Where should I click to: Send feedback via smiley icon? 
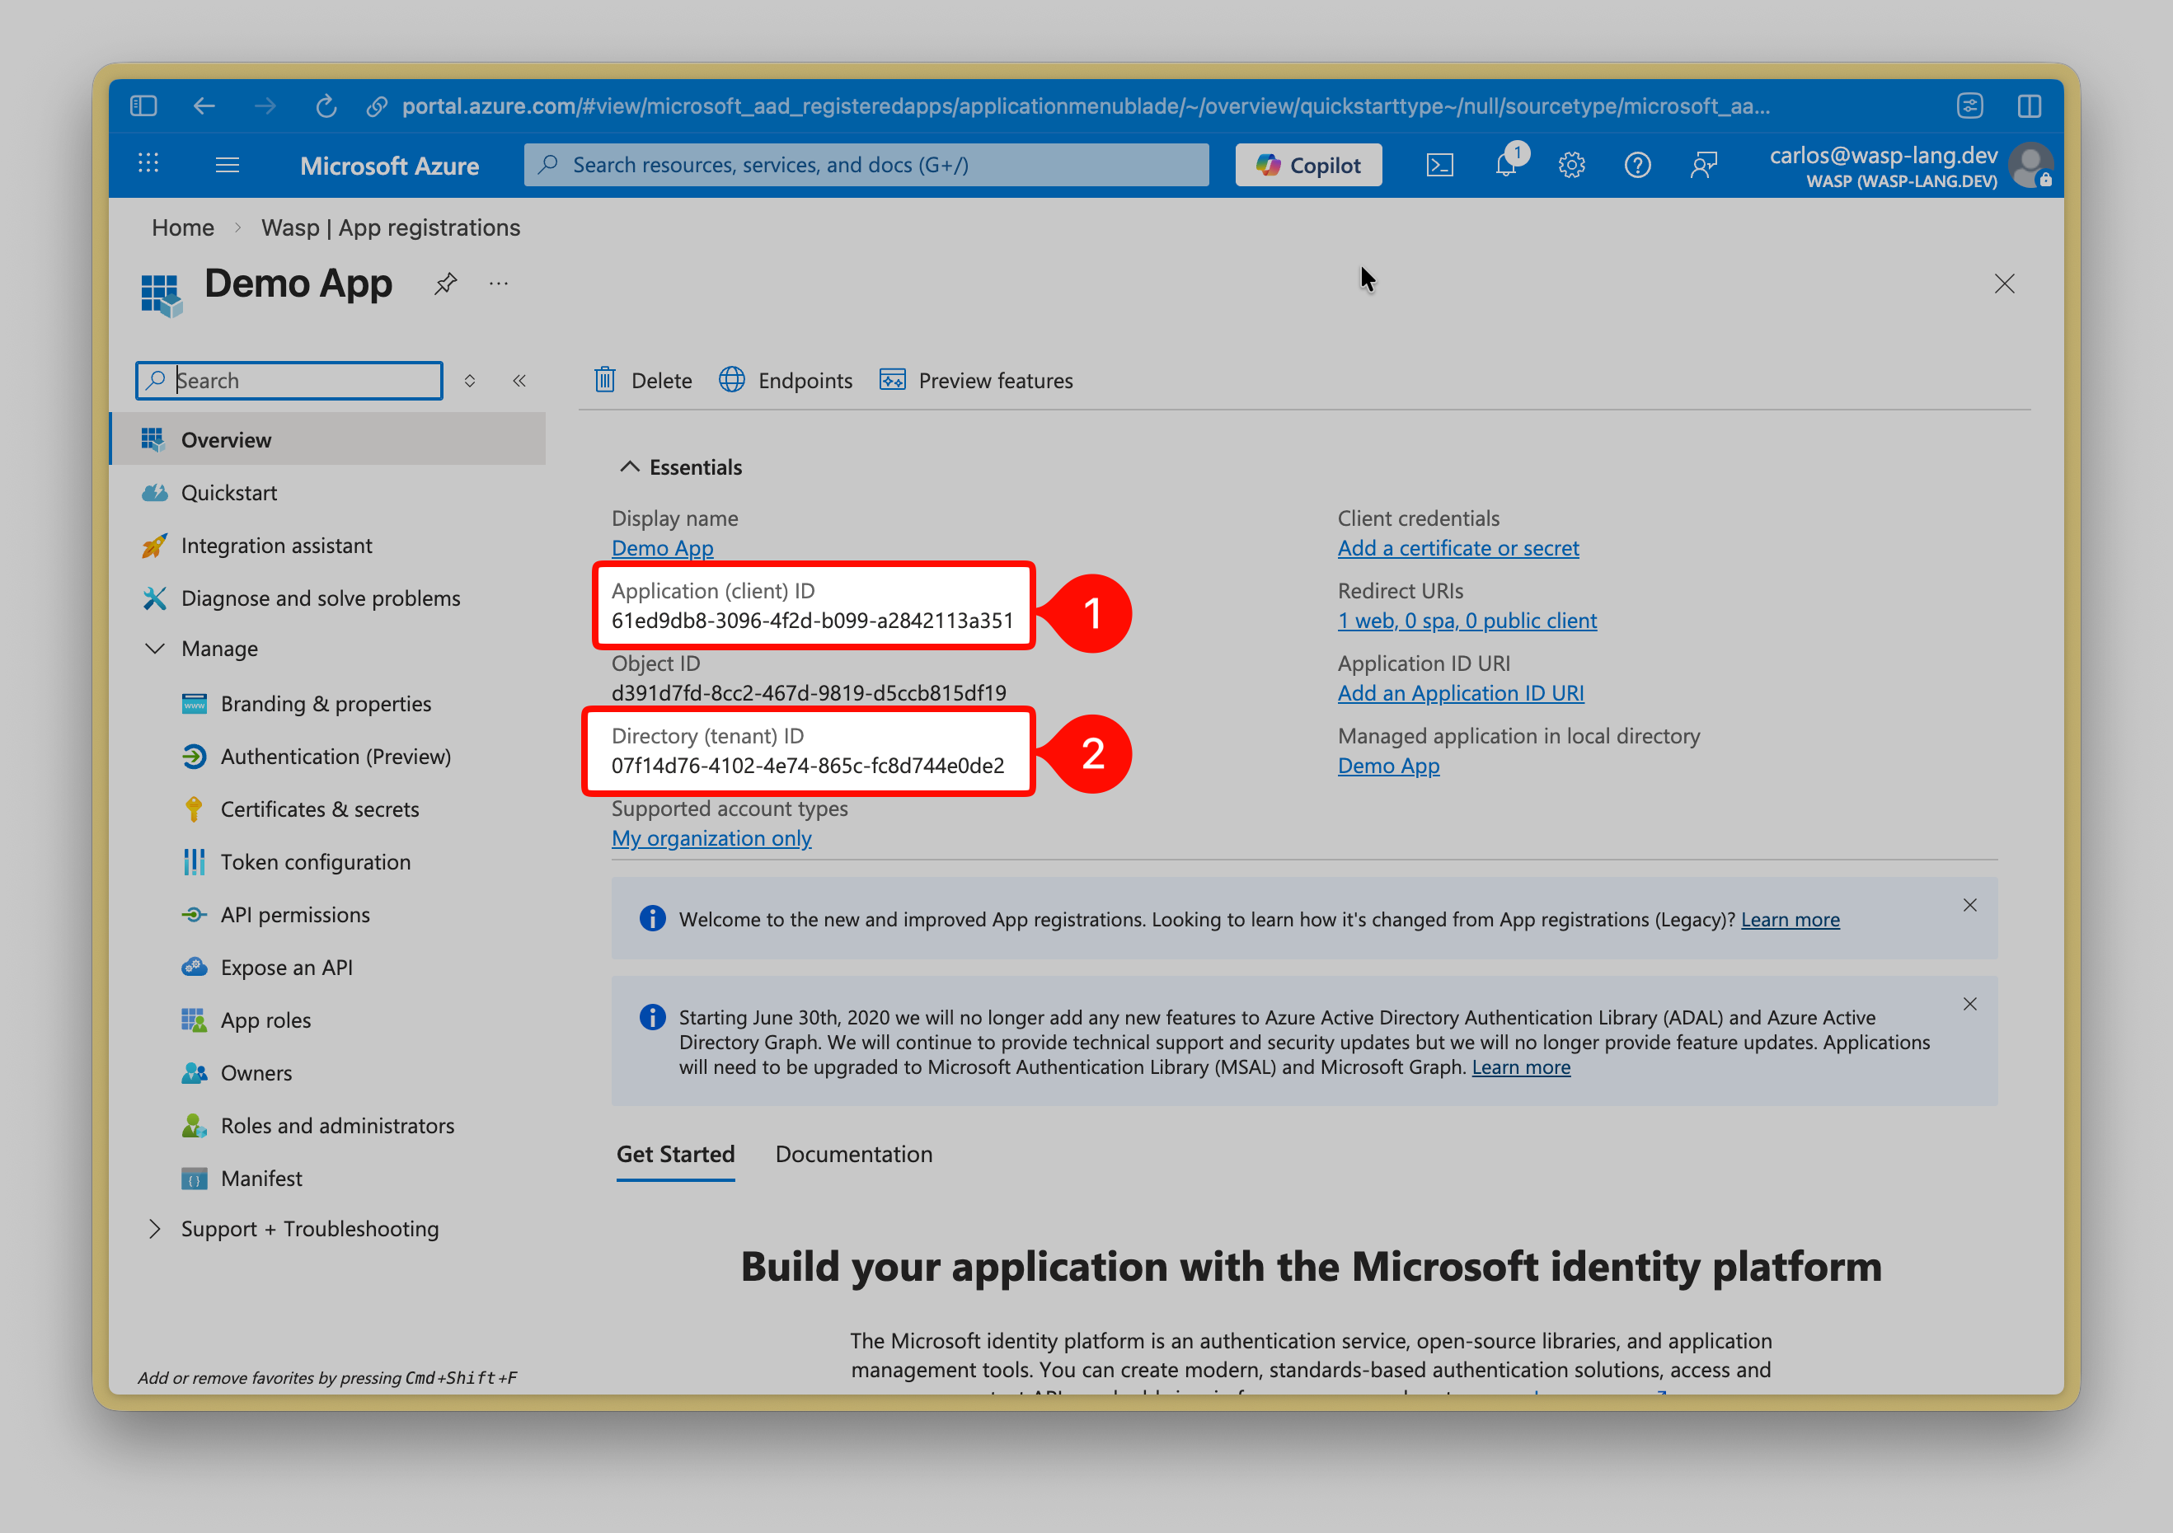tap(1704, 164)
